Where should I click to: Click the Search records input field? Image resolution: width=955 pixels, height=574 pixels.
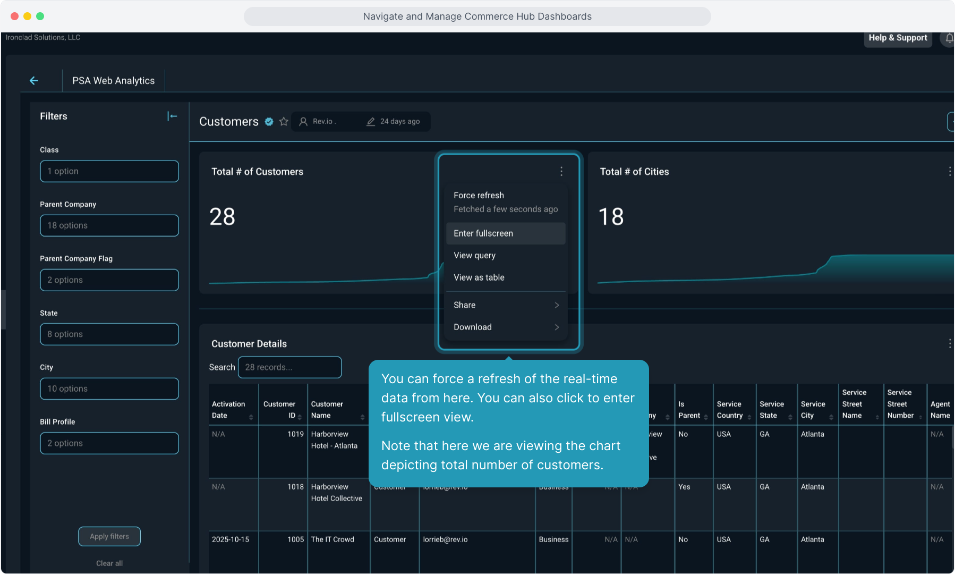(x=289, y=367)
